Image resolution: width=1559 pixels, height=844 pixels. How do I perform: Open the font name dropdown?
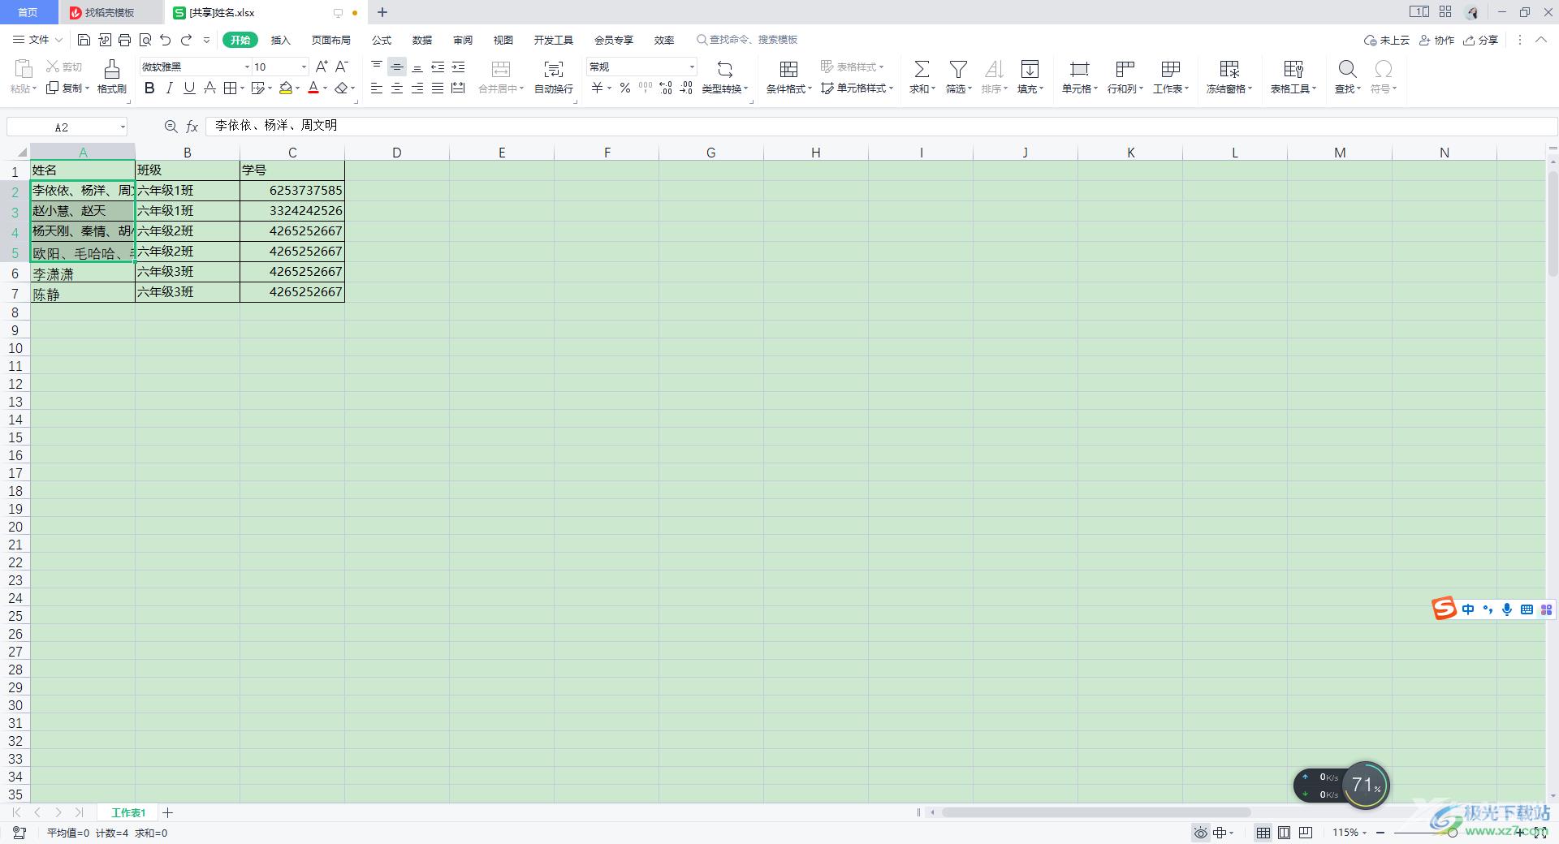click(247, 67)
